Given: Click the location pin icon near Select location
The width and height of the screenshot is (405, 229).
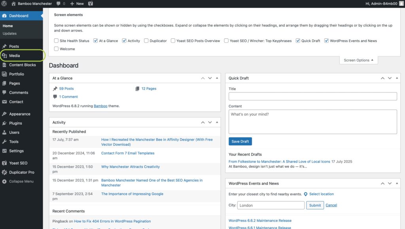Looking at the screenshot, I should tap(306, 194).
